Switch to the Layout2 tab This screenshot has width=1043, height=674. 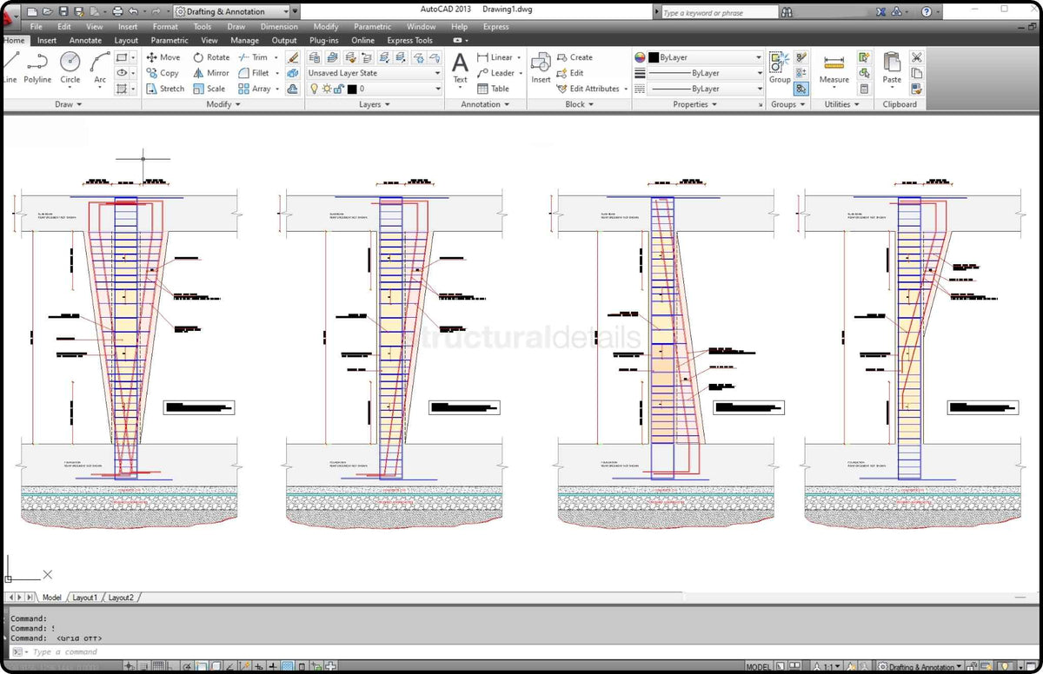(121, 598)
